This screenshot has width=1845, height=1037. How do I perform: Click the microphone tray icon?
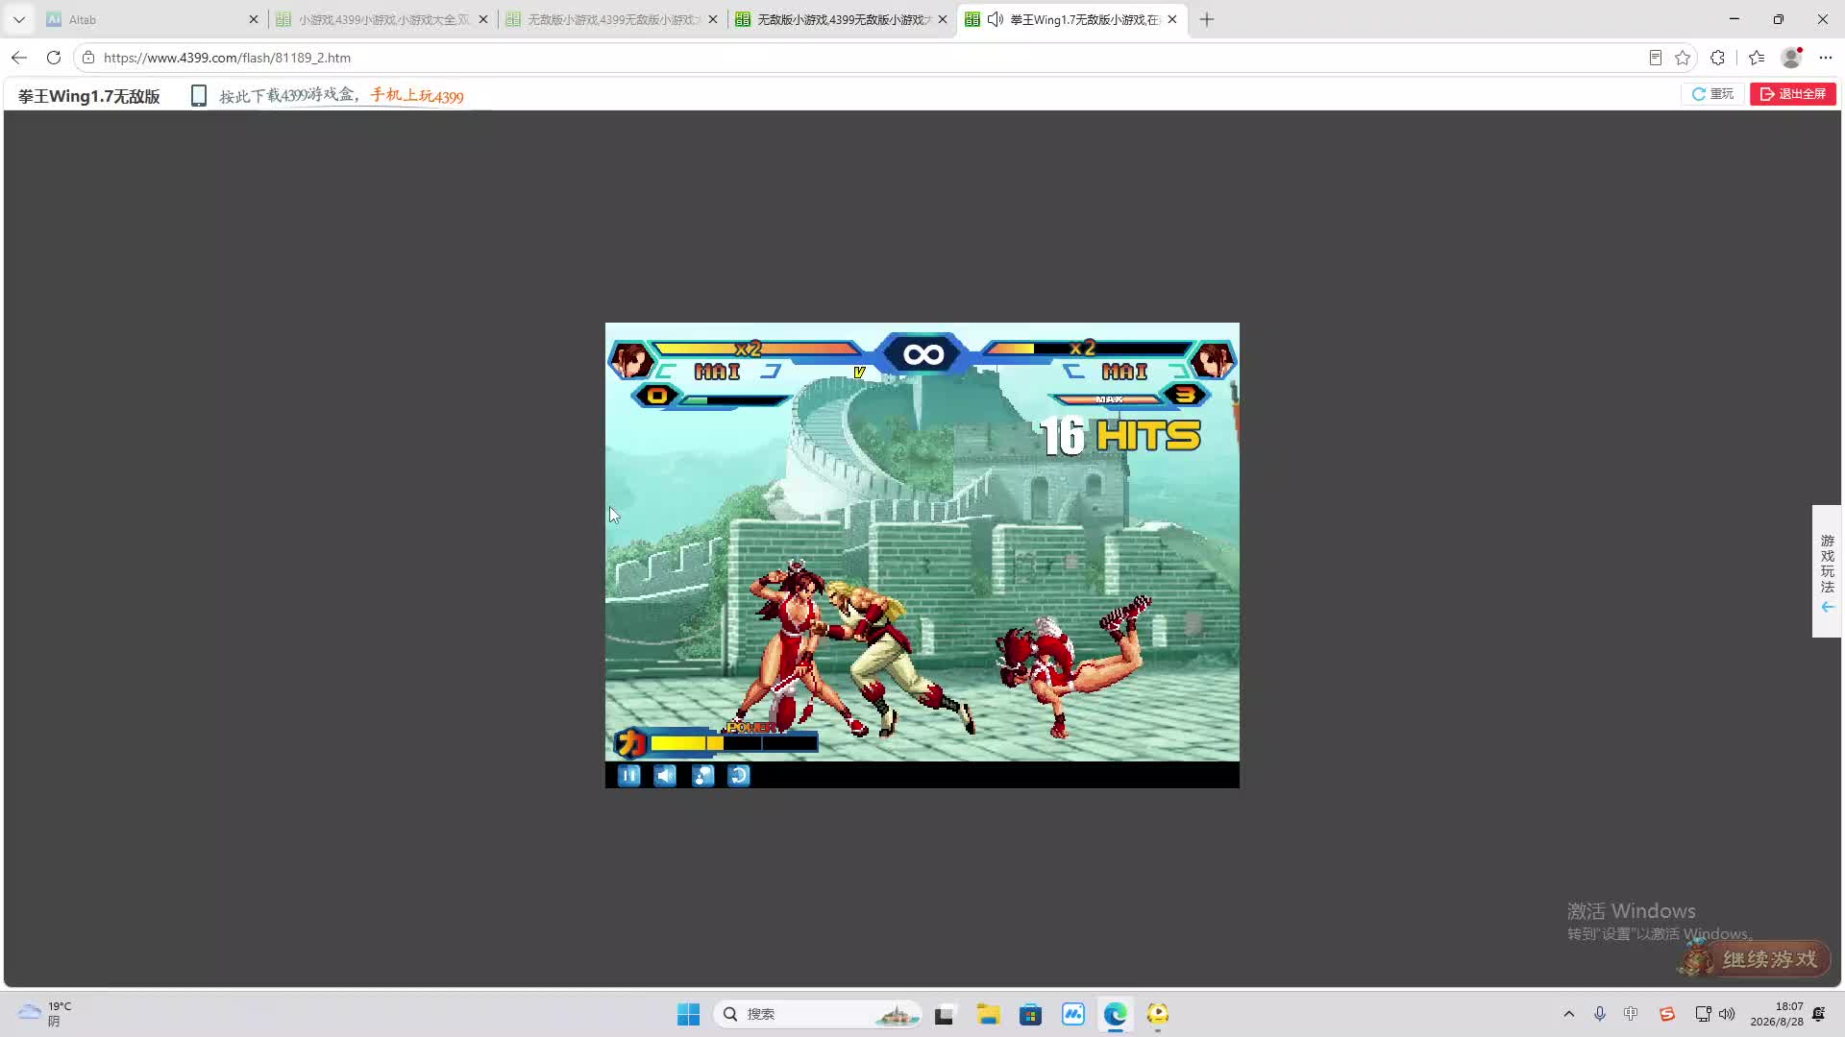click(x=1600, y=1014)
